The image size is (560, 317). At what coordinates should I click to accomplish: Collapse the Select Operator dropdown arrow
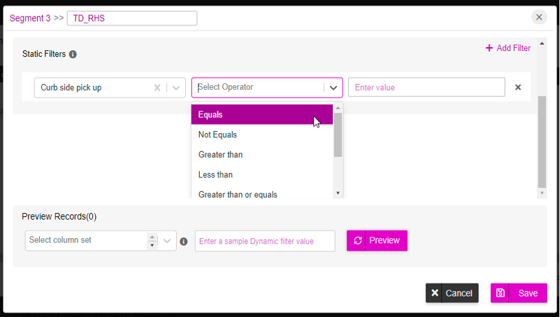tap(333, 88)
